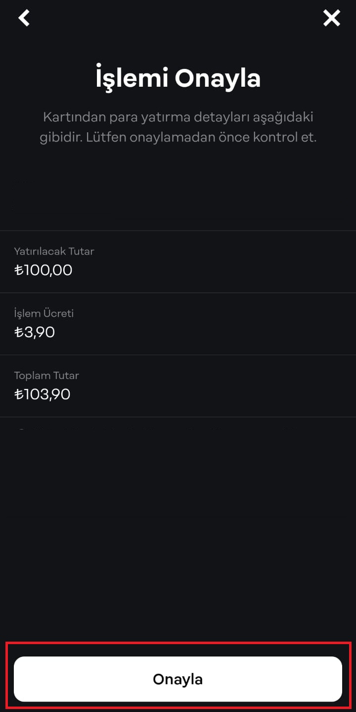Click the word "gibidir" in the description
The image size is (356, 712).
point(60,137)
